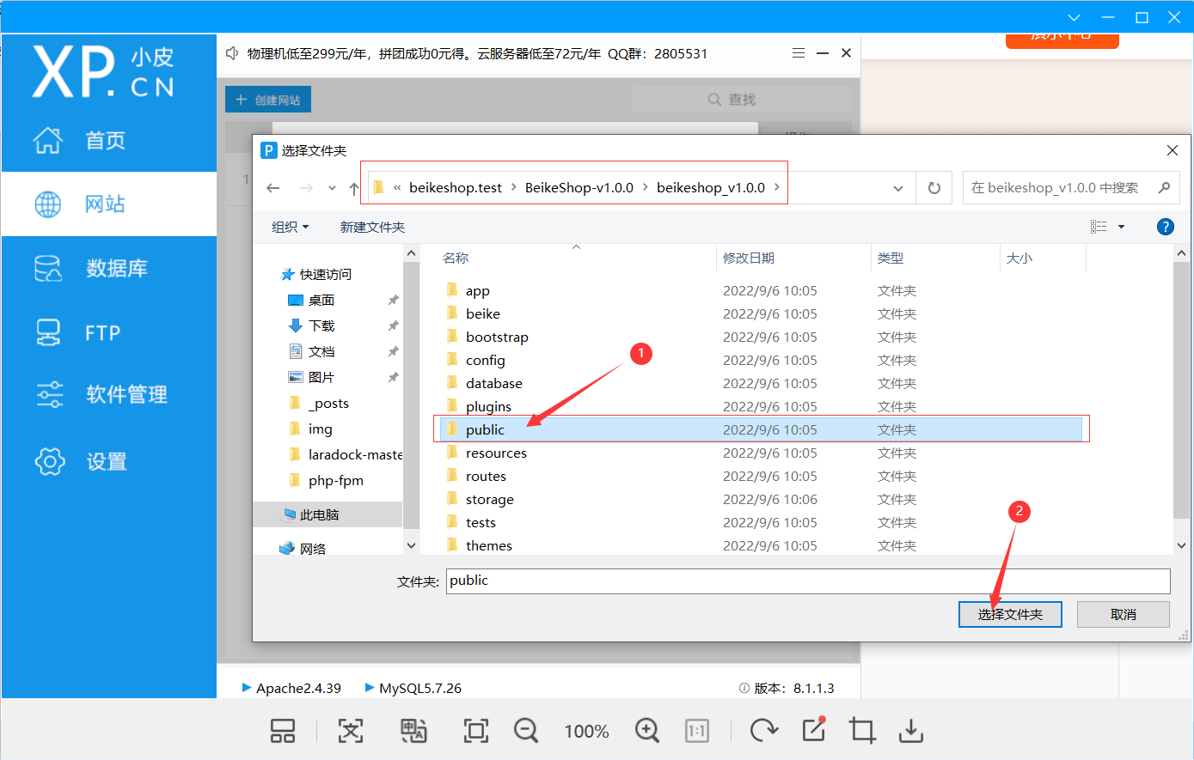Click the navigation pane scroll down arrow
The image size is (1194, 760).
click(x=411, y=545)
